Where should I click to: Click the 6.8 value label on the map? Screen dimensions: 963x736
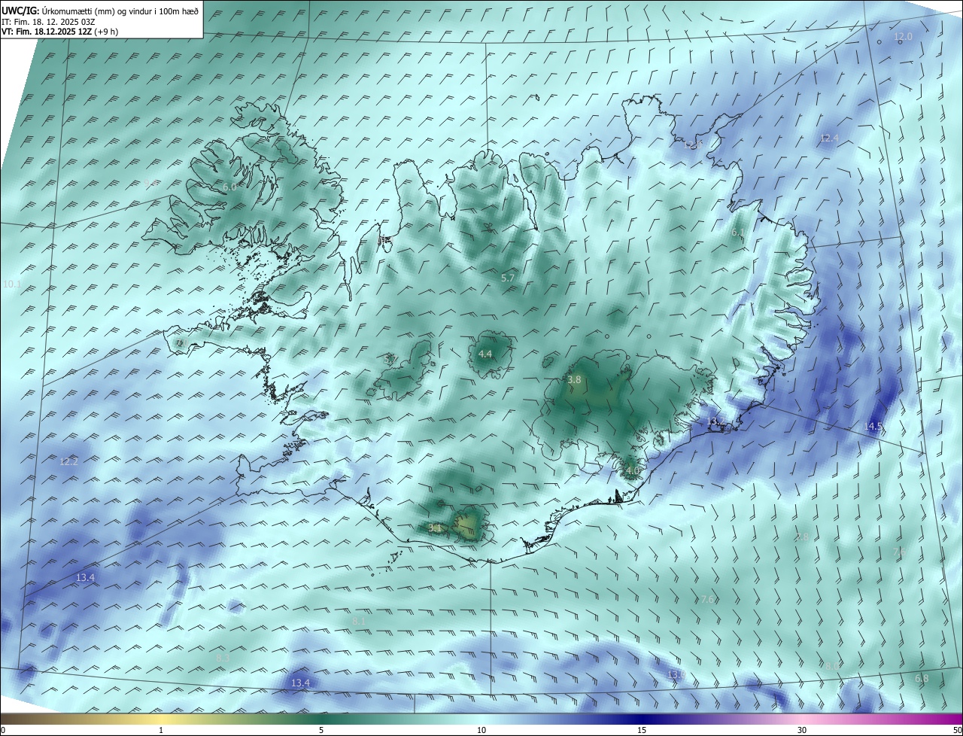[x=922, y=679]
